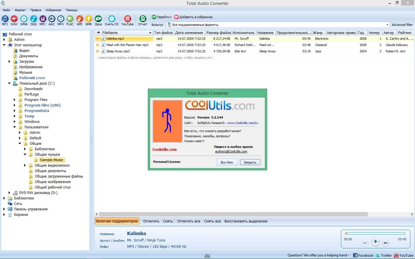Click the Отчет report icon

pyautogui.click(x=143, y=20)
